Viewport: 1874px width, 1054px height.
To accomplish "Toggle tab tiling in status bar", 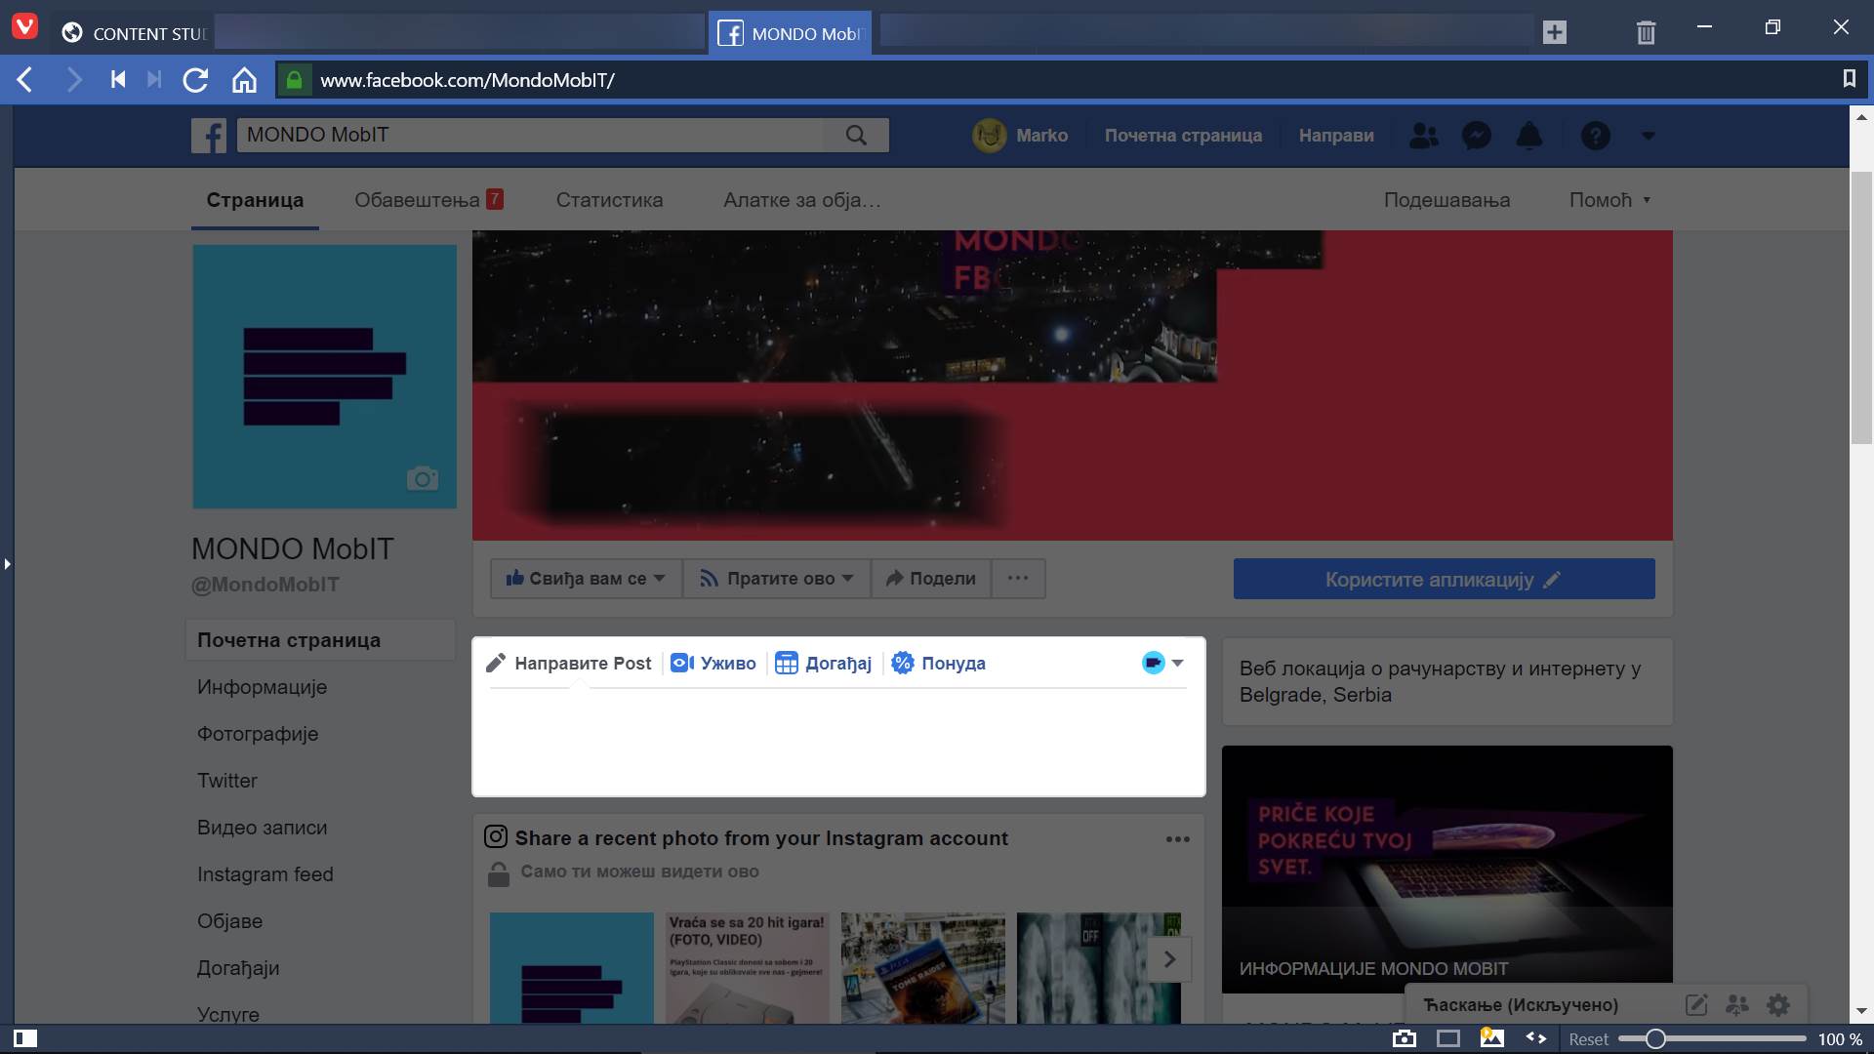I will (1448, 1038).
